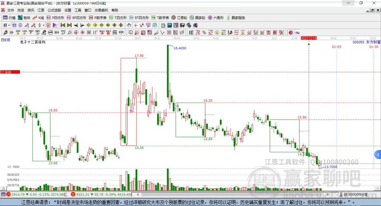Open the calendar 21 icon
This screenshot has width=381, height=206.
click(163, 25)
